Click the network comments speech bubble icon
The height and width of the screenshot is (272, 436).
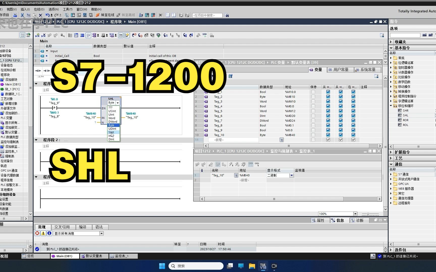pyautogui.click(x=88, y=35)
